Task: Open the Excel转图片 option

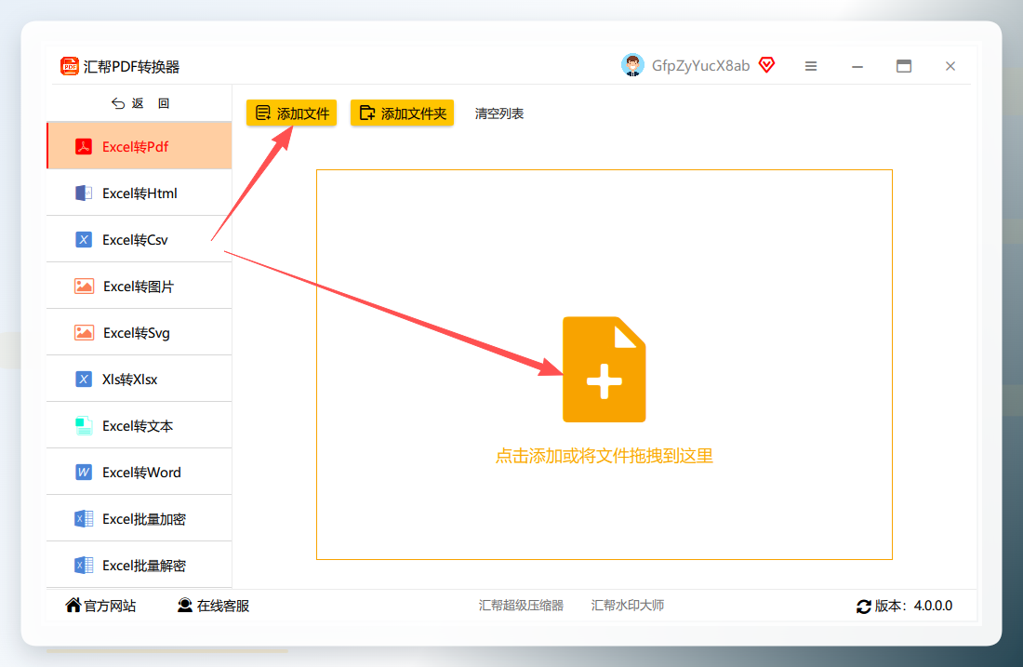Action: point(139,286)
